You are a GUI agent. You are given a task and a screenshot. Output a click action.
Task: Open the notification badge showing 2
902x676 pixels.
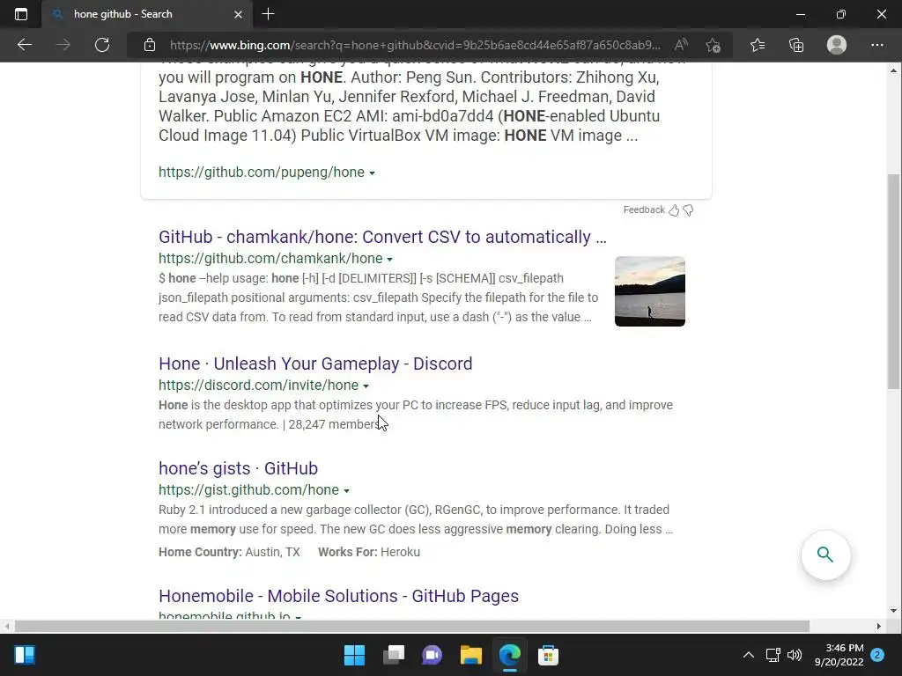coord(877,655)
